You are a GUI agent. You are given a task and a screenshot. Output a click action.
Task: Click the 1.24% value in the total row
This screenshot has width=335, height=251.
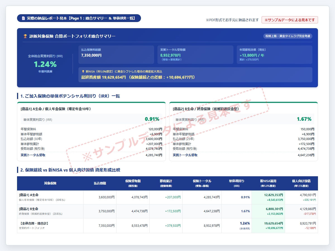pyautogui.click(x=245, y=223)
